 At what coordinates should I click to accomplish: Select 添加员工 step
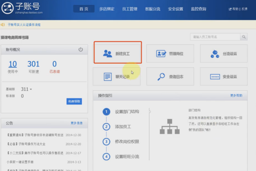click(x=123, y=127)
